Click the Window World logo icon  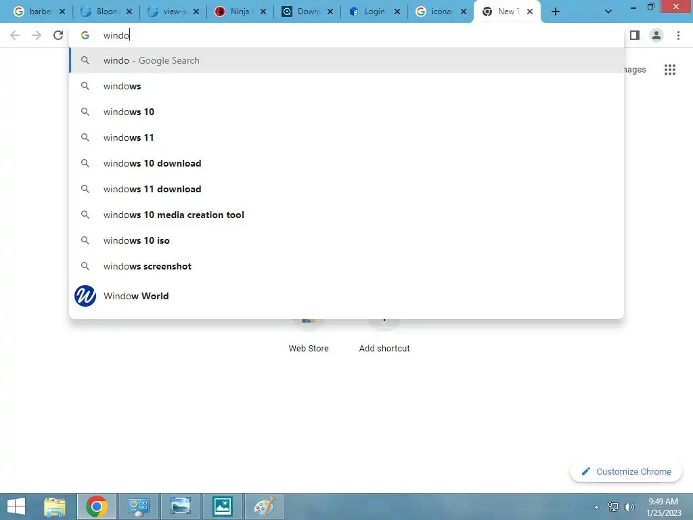point(85,296)
